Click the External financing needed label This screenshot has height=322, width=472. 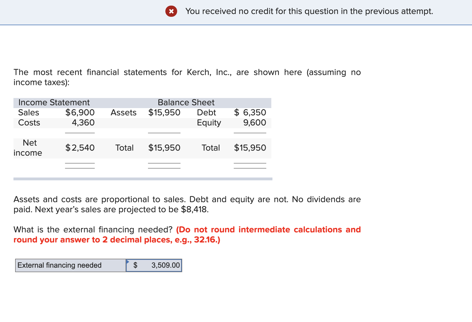tap(59, 265)
